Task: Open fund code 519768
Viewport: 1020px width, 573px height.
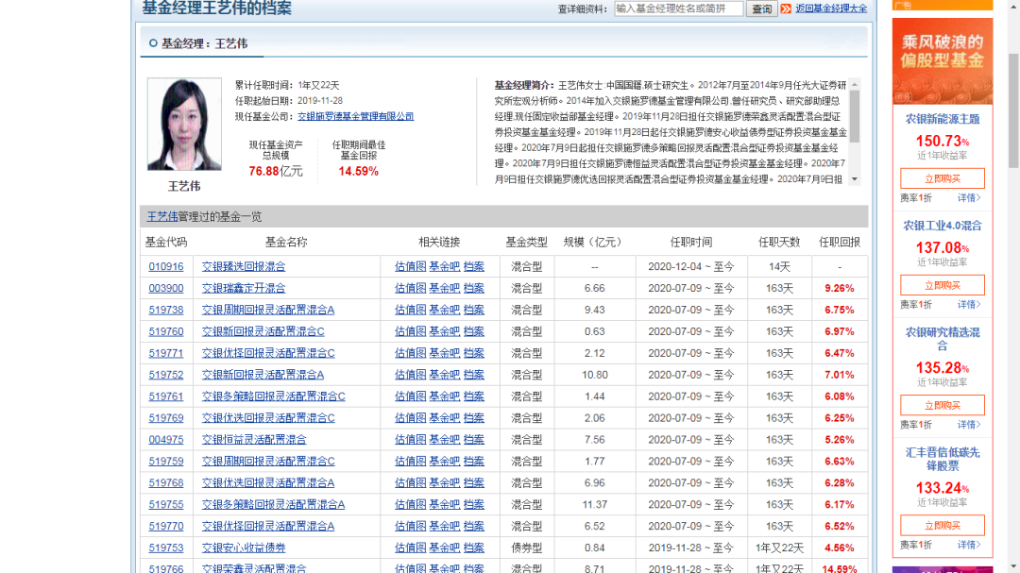Action: point(166,483)
